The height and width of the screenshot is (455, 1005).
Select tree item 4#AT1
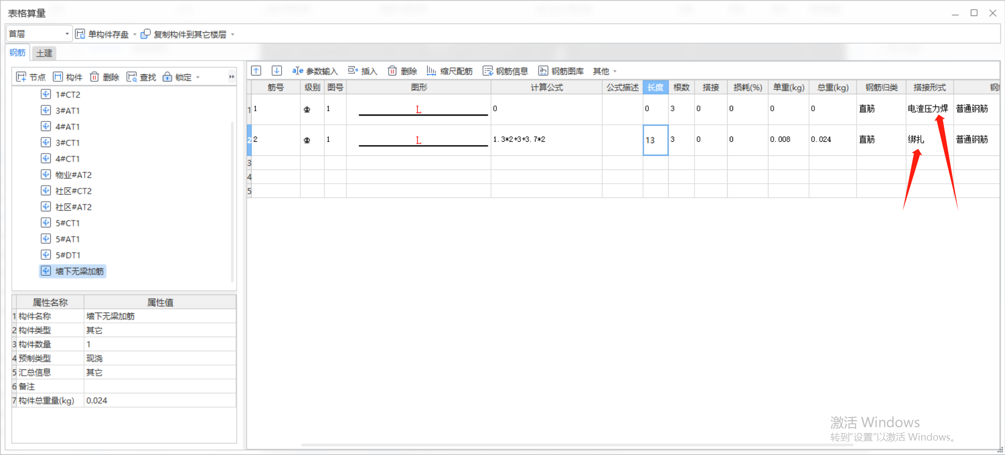[67, 127]
